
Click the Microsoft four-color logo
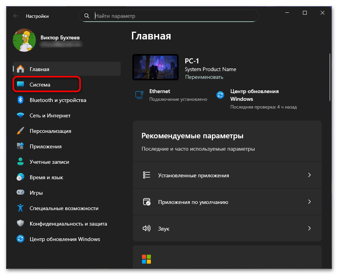pyautogui.click(x=147, y=259)
